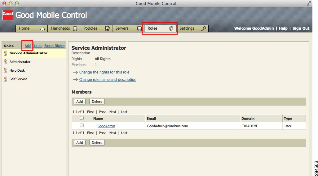
Task: Select the Roles tab
Action: point(160,28)
